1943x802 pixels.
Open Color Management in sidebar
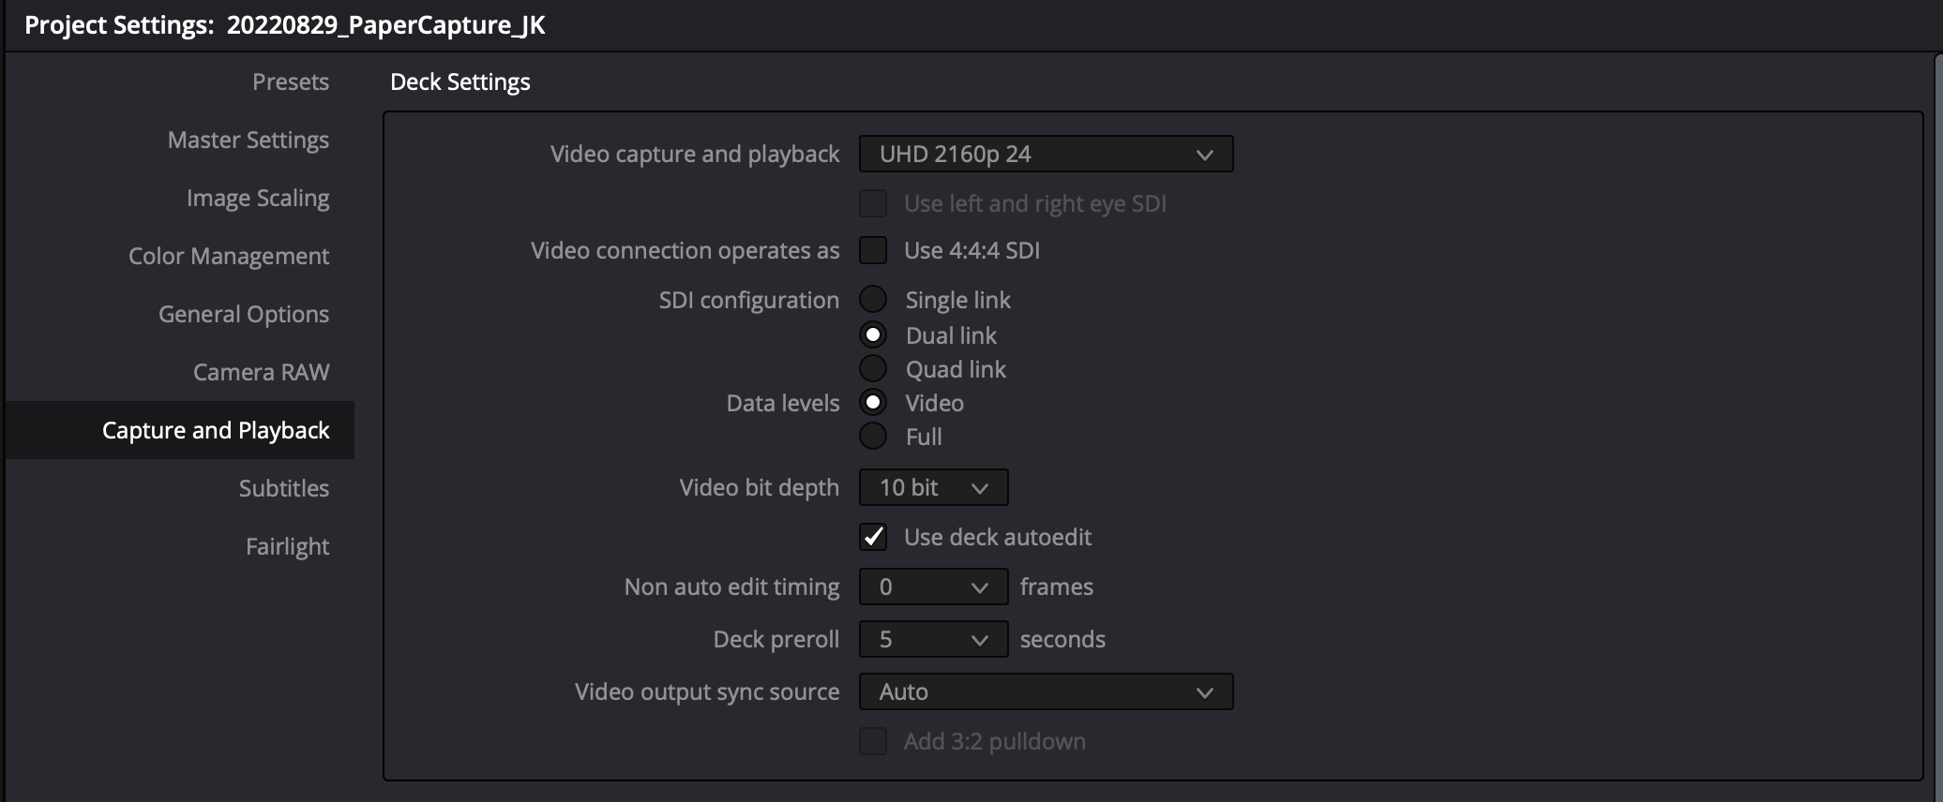coord(228,256)
